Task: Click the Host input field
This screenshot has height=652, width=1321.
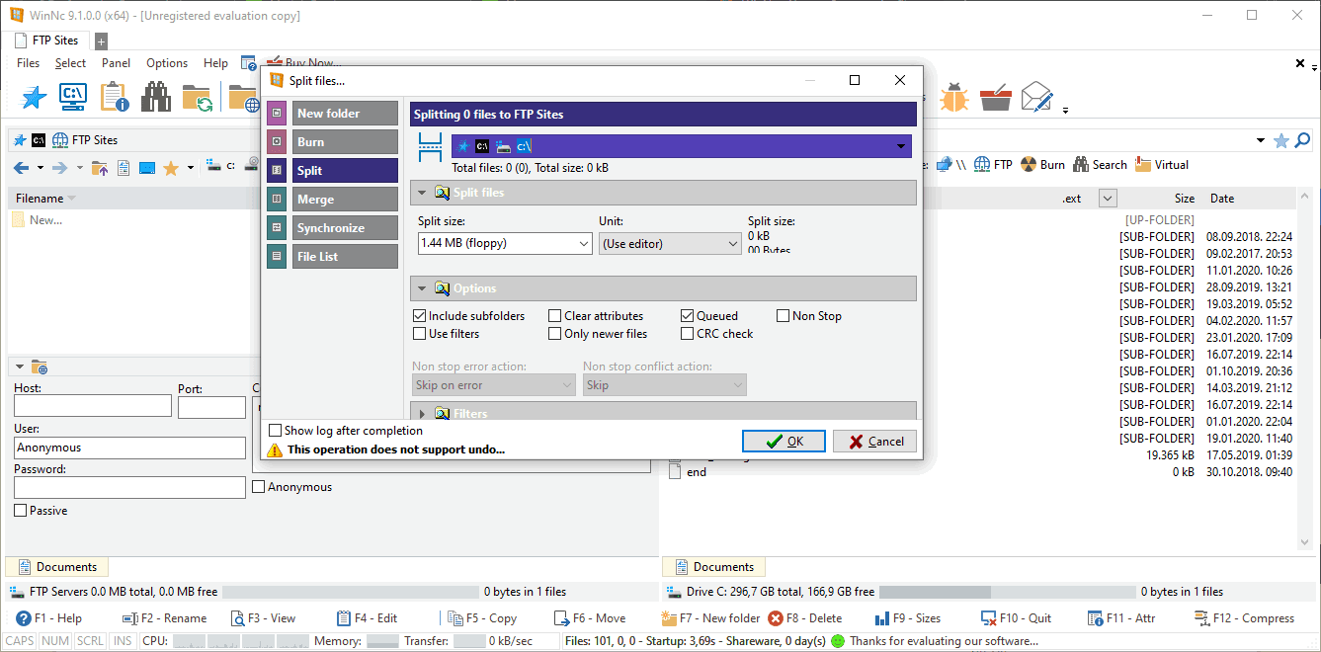Action: point(93,406)
